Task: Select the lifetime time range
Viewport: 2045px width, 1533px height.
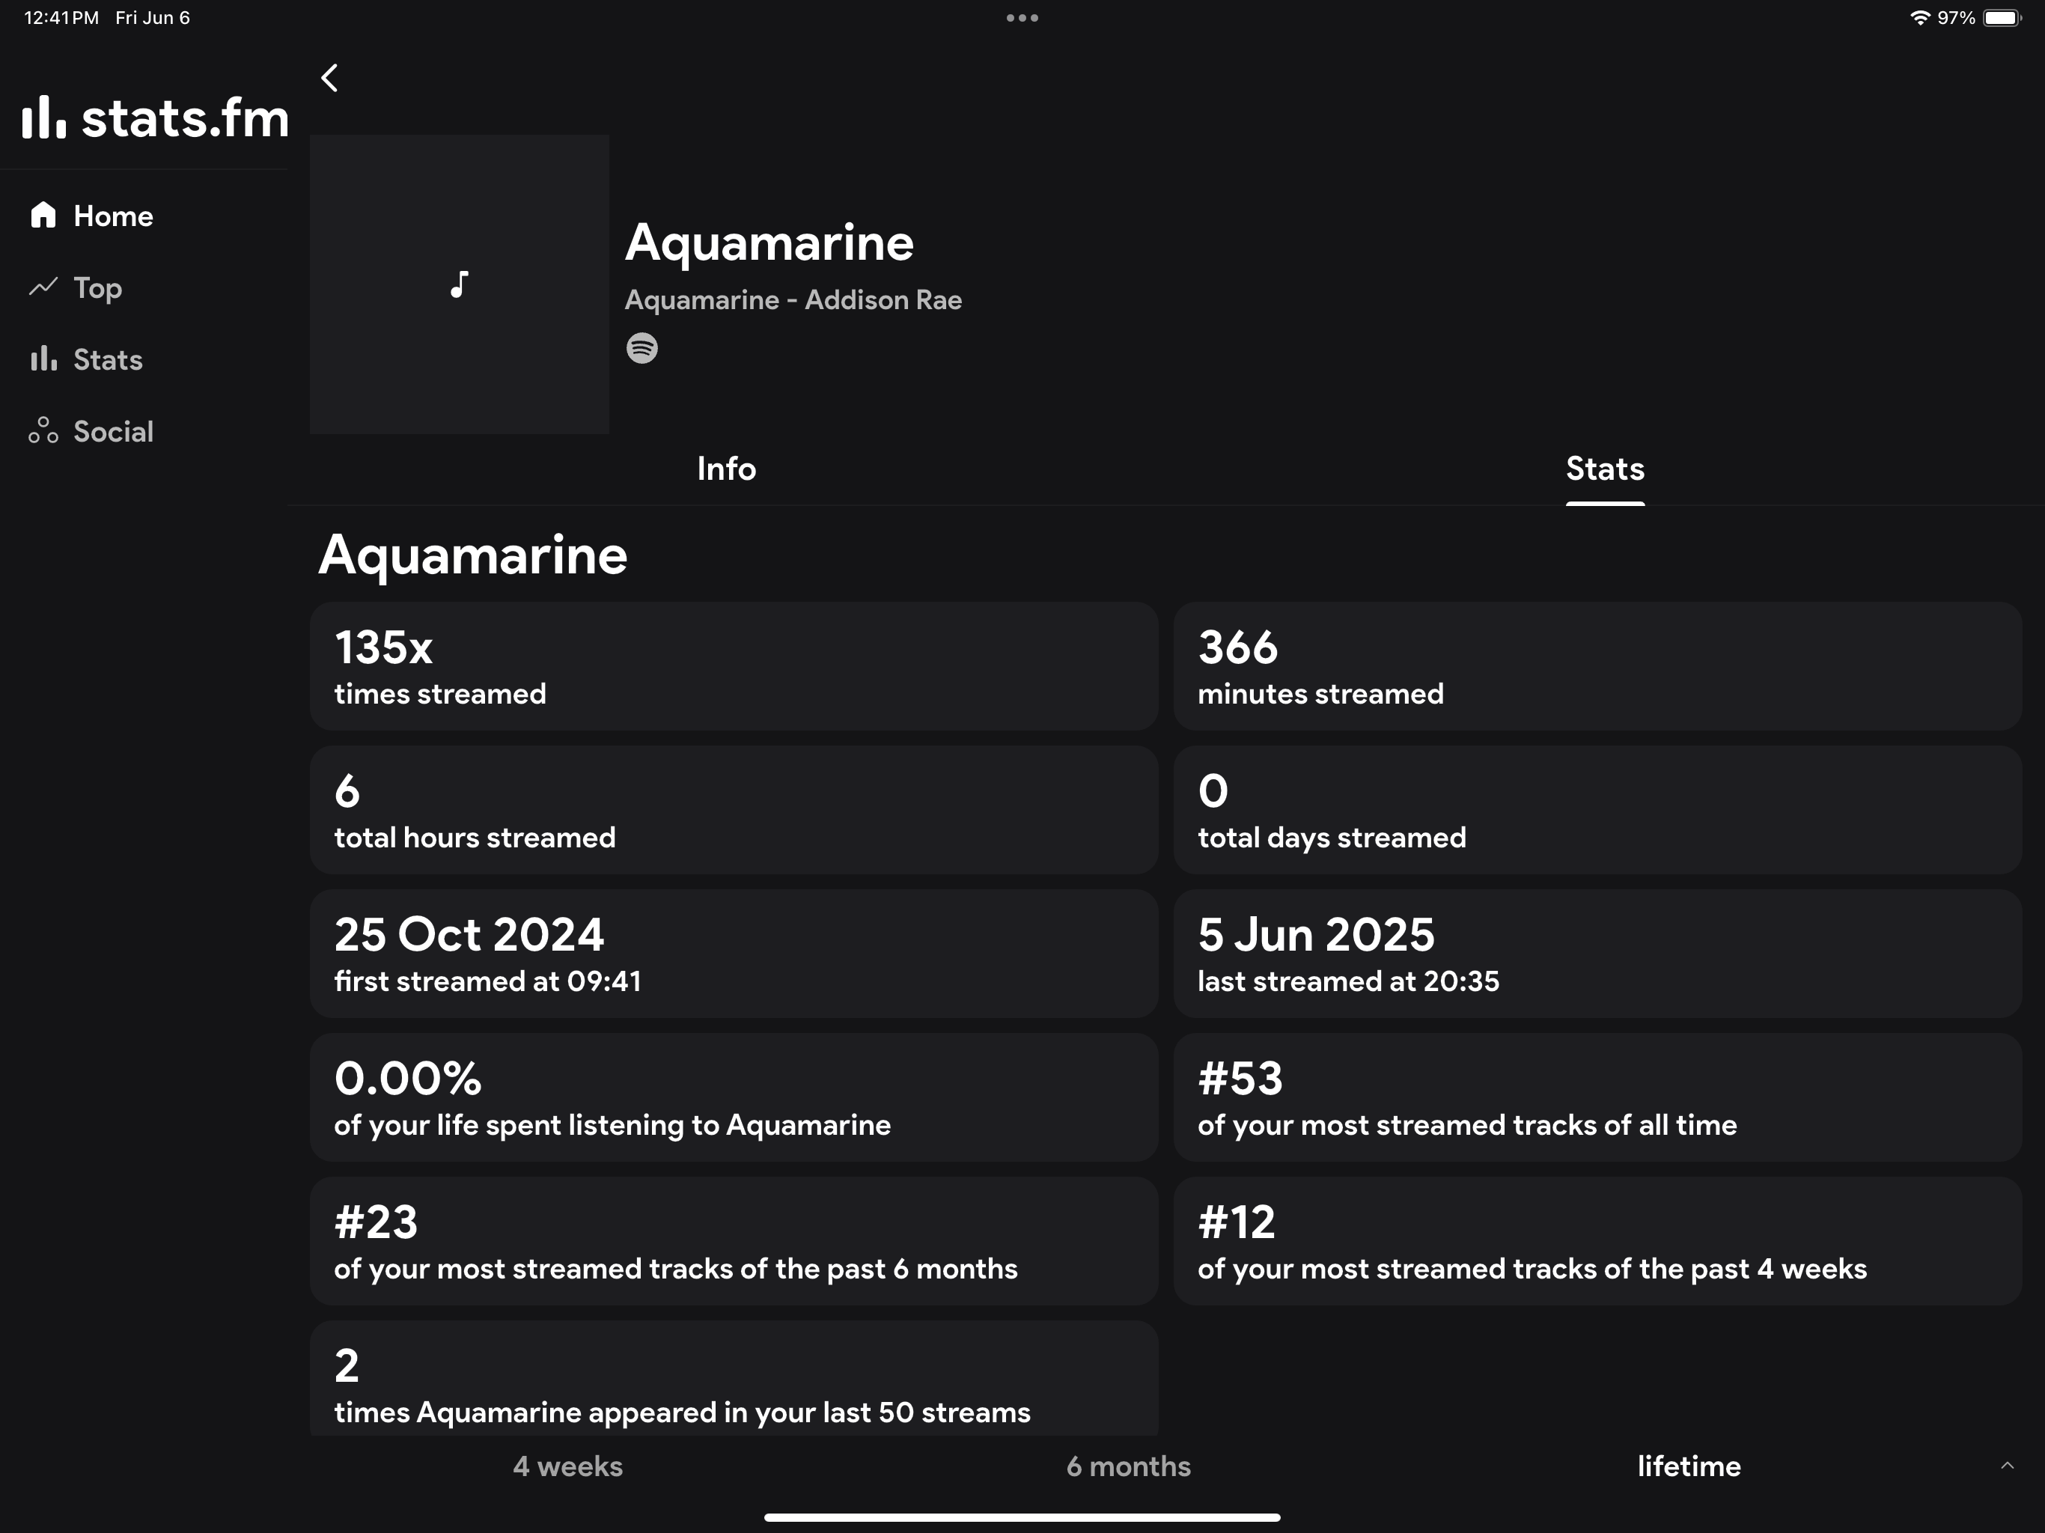Action: [x=1689, y=1466]
